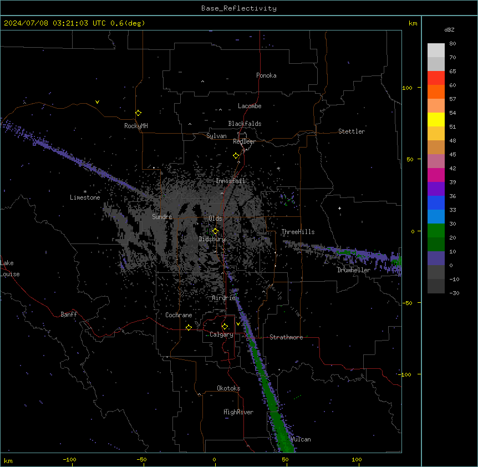478x467 pixels.
Task: Click the 50 tick on the bottom axis
Action: coord(285,459)
